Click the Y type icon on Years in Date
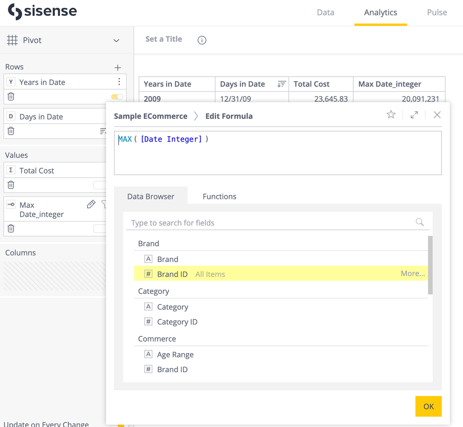Image resolution: width=463 pixels, height=427 pixels. click(11, 82)
